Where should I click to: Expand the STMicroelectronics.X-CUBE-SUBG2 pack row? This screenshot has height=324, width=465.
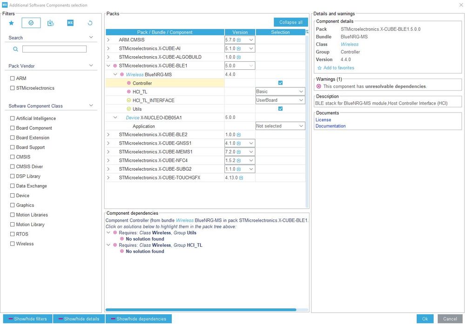pyautogui.click(x=108, y=169)
